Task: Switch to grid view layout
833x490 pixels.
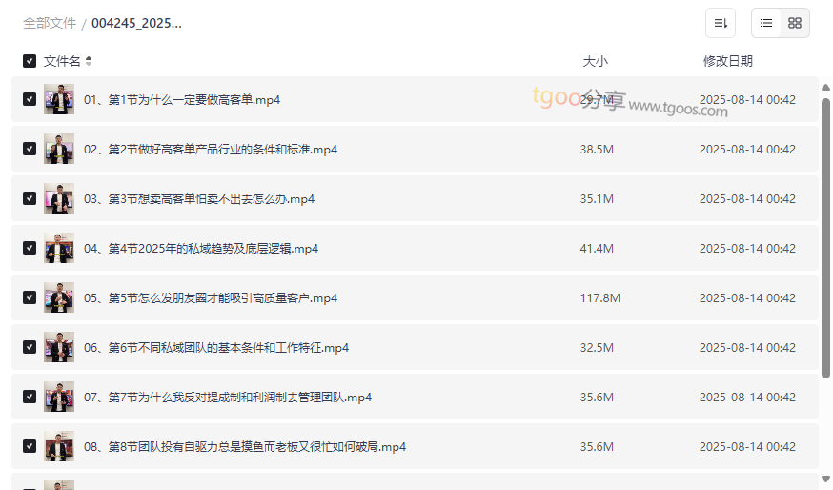Action: click(795, 23)
